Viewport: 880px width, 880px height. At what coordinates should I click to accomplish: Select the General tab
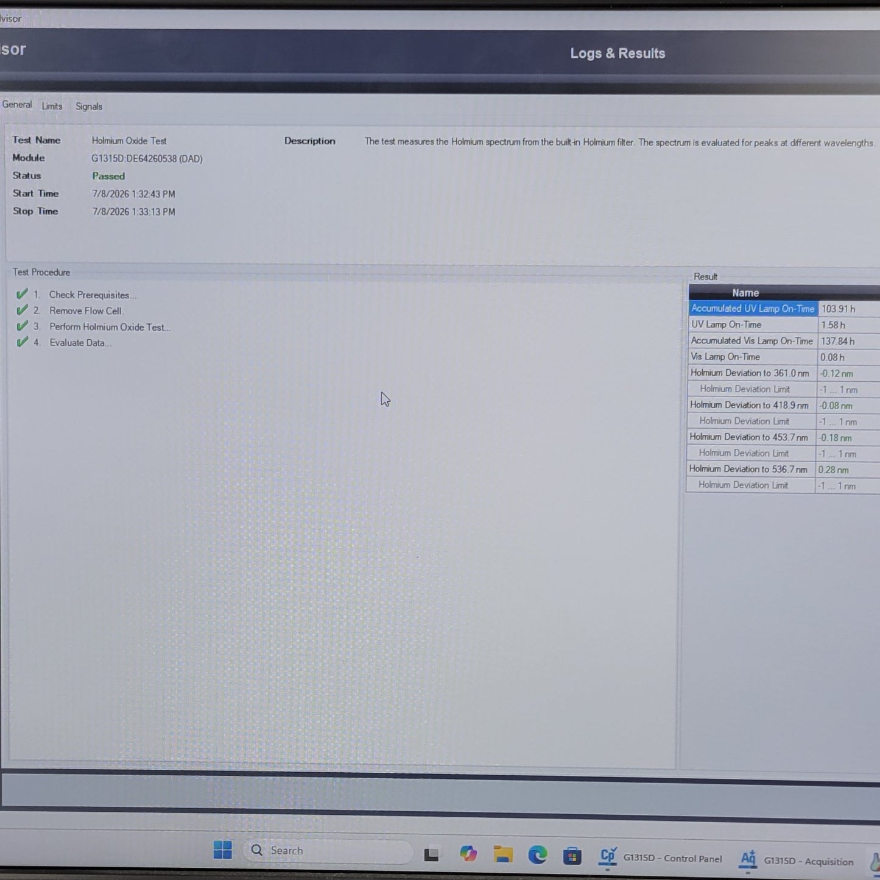[x=17, y=105]
